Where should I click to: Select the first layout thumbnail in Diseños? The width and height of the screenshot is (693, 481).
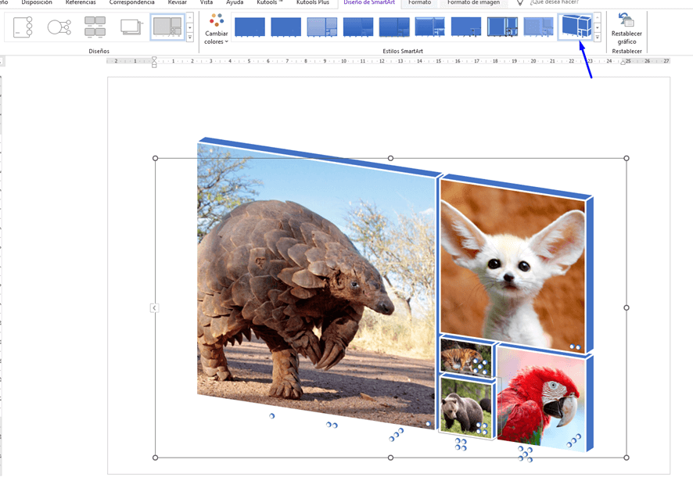[23, 27]
